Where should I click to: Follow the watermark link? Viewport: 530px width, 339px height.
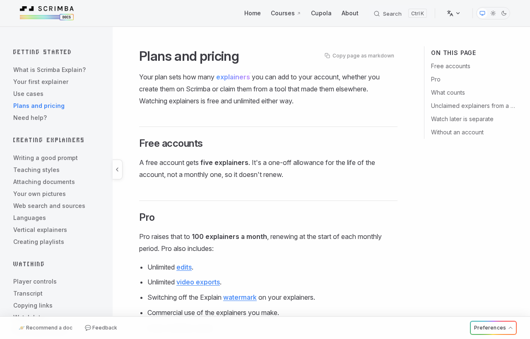pos(240,297)
